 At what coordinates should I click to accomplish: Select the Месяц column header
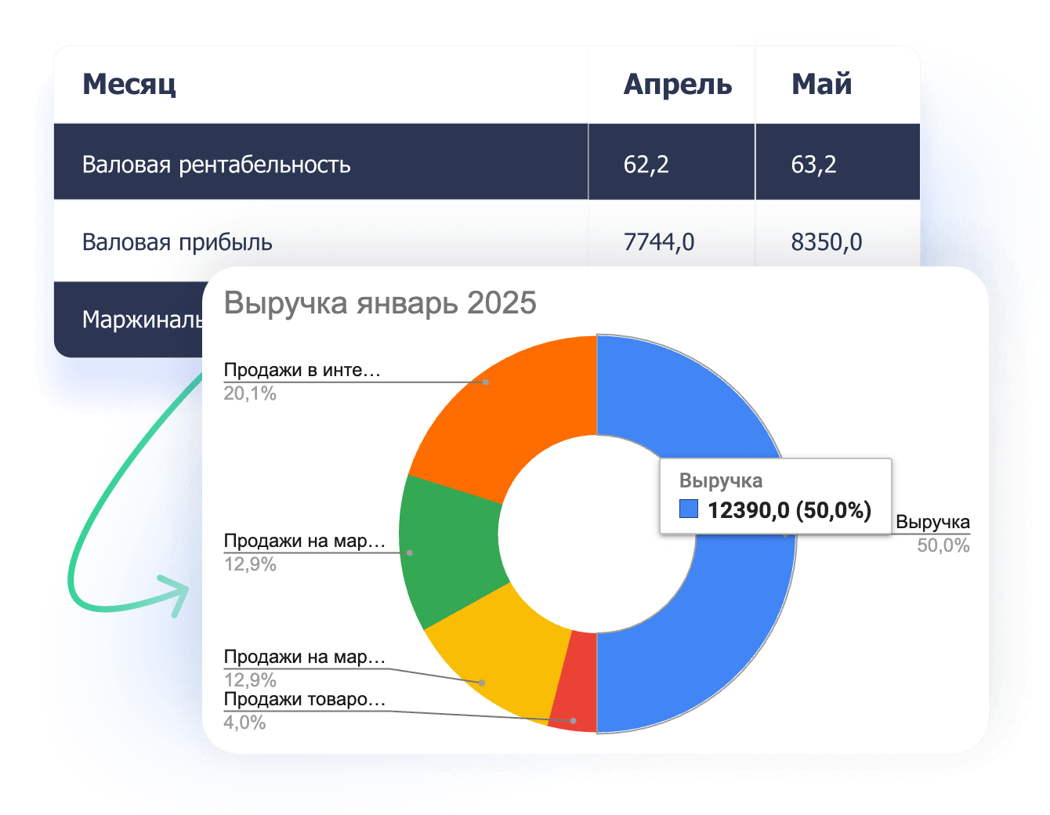(x=129, y=84)
